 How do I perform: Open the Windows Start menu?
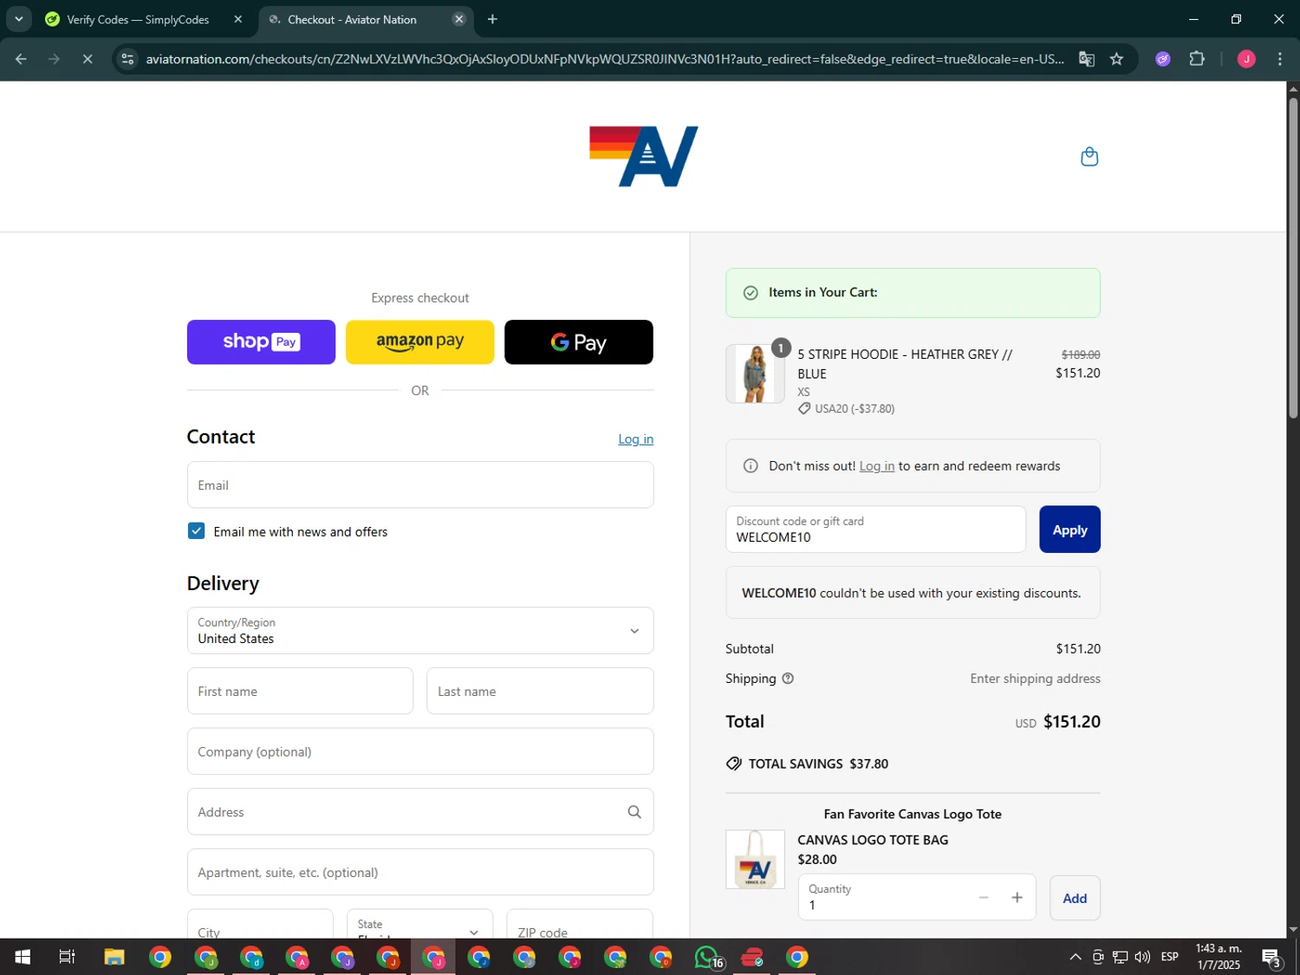23,957
